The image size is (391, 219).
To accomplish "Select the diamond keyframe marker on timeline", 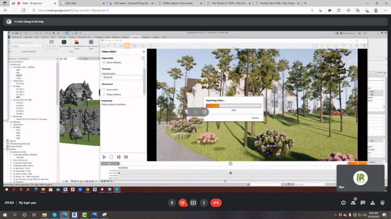I will [230, 163].
